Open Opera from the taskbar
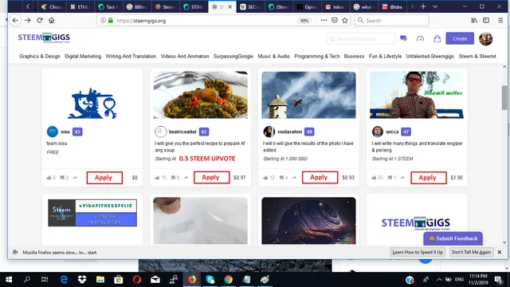 point(137,280)
